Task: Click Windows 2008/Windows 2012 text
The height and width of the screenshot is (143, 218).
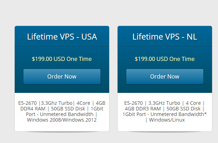Action: pyautogui.click(x=62, y=120)
